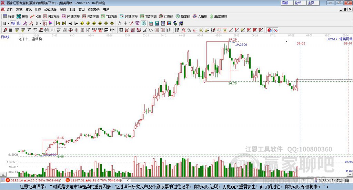Open the 工具 menu
Screen dimensions: 353x190
pos(72,9)
